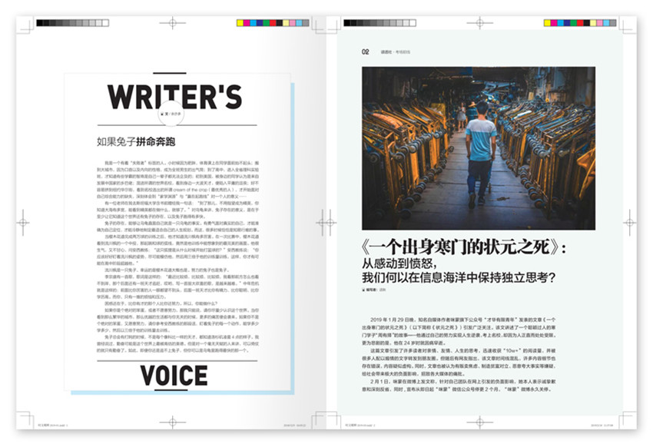Select the right edge registration mark at mid-height

click(x=629, y=223)
